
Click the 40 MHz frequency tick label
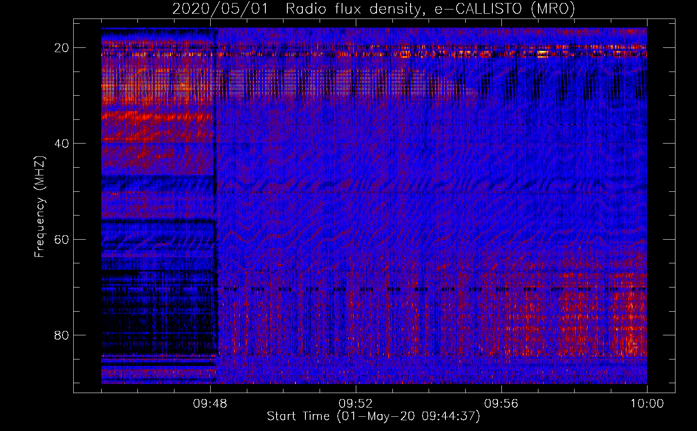[x=62, y=143]
